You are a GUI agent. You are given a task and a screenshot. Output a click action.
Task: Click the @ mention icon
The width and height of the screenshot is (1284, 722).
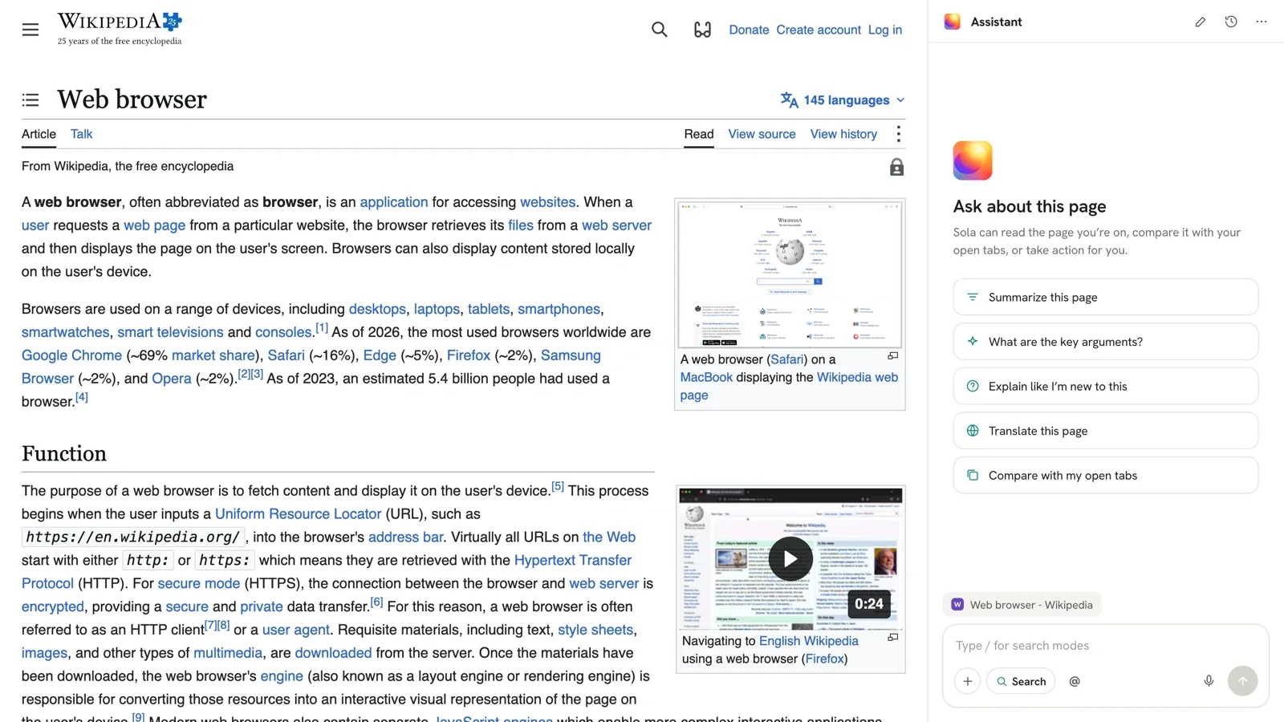click(x=1075, y=681)
